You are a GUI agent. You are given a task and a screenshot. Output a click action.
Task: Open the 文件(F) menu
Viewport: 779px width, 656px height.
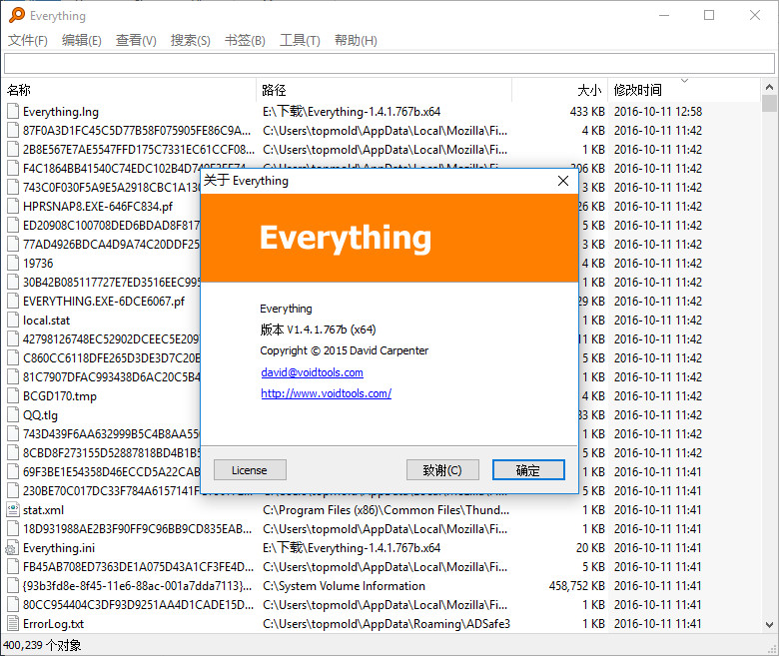point(28,40)
